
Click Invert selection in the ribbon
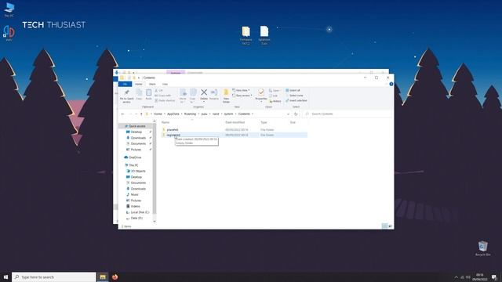point(296,101)
